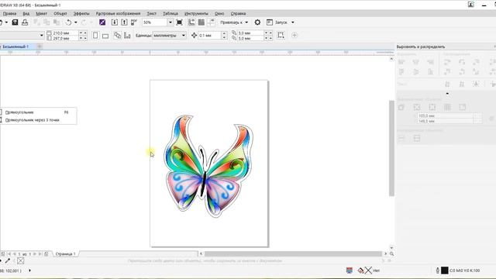Click the Import icon with down arrow
The image size is (496, 279).
(115, 22)
